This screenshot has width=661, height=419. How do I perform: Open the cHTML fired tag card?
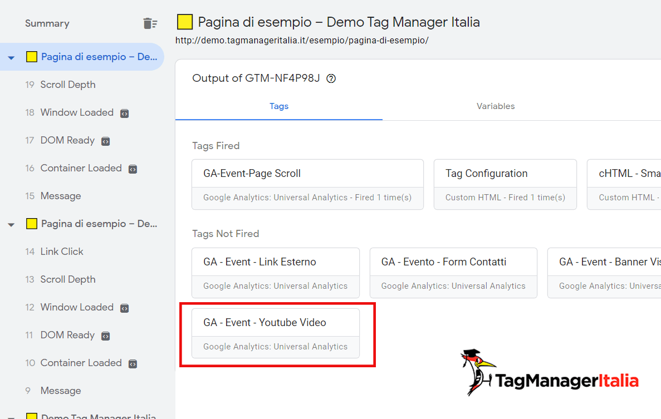pyautogui.click(x=624, y=184)
